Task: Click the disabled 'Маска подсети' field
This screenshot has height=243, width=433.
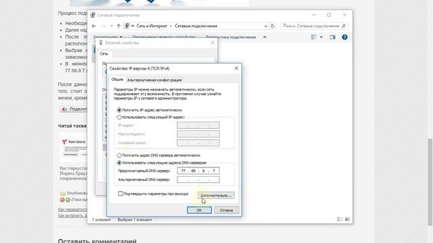Action: coord(198,134)
